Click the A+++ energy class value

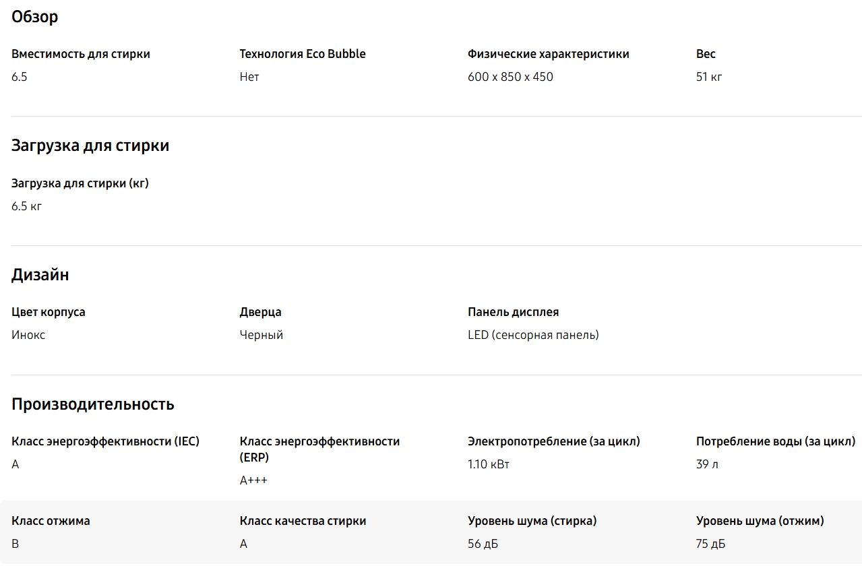(253, 480)
